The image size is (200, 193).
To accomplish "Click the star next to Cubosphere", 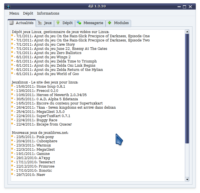I will [12, 140].
